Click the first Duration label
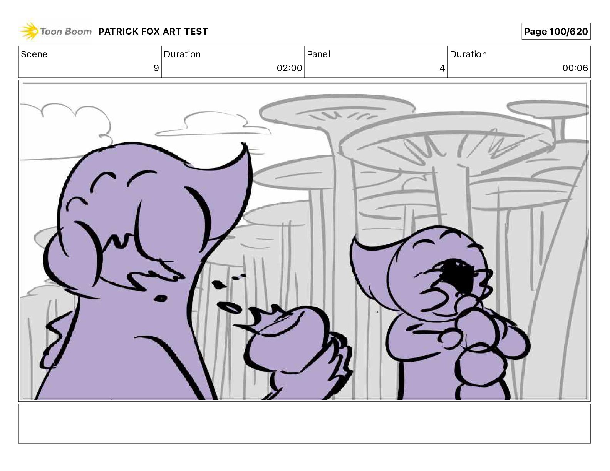Image resolution: width=610 pixels, height=471 pixels. click(x=182, y=54)
